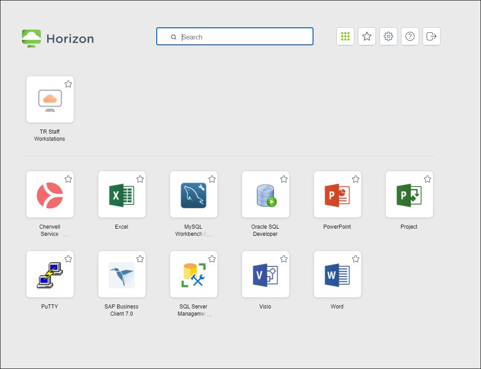Image resolution: width=481 pixels, height=369 pixels.
Task: Open SQL Server Management tile
Action: (x=194, y=274)
